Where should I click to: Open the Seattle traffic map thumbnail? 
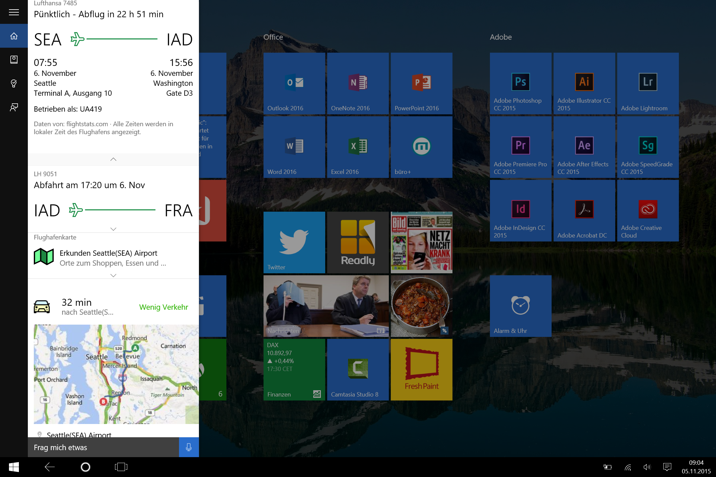coord(116,374)
